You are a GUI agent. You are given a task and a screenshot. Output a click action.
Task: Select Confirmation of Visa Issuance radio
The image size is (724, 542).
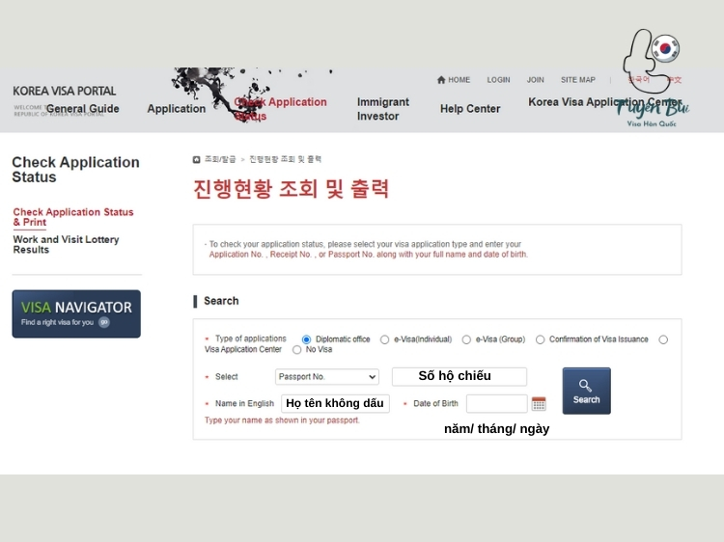pos(540,340)
